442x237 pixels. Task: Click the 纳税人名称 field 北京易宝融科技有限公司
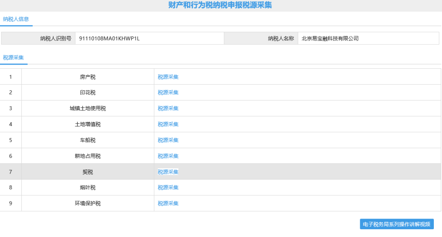click(330, 38)
